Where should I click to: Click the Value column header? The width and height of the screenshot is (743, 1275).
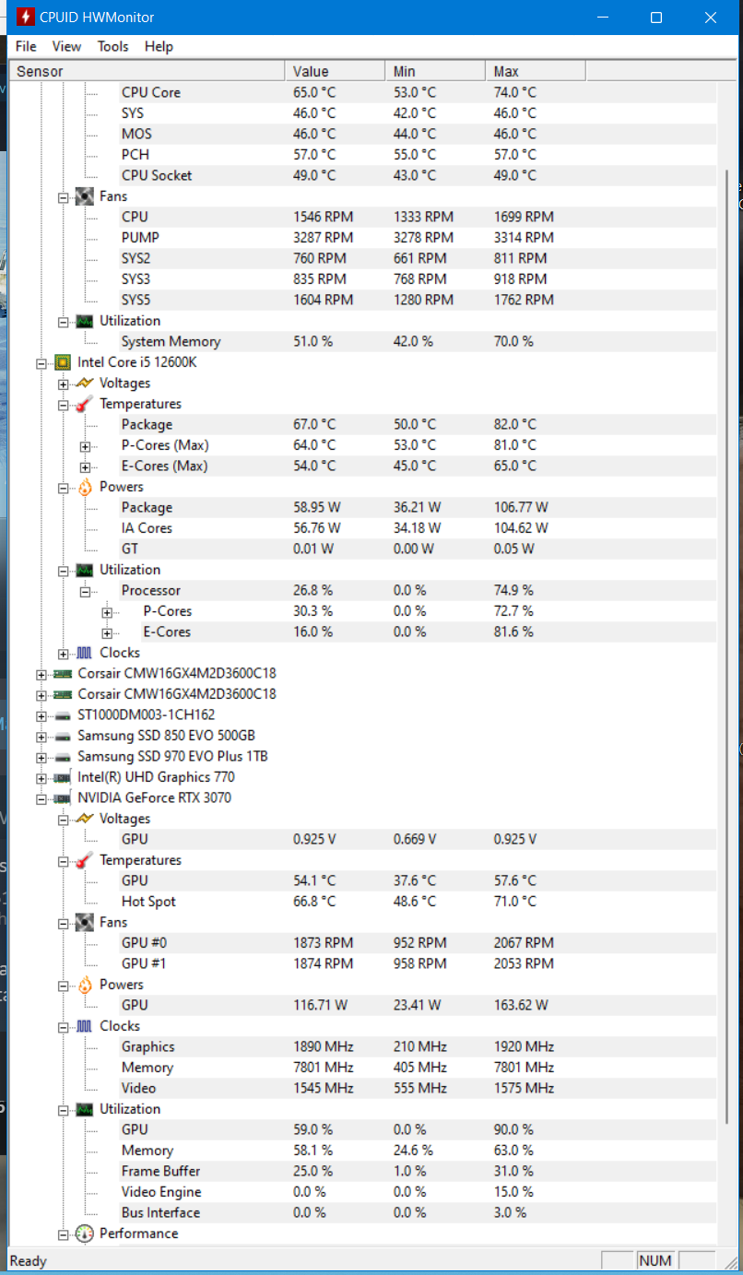[336, 71]
